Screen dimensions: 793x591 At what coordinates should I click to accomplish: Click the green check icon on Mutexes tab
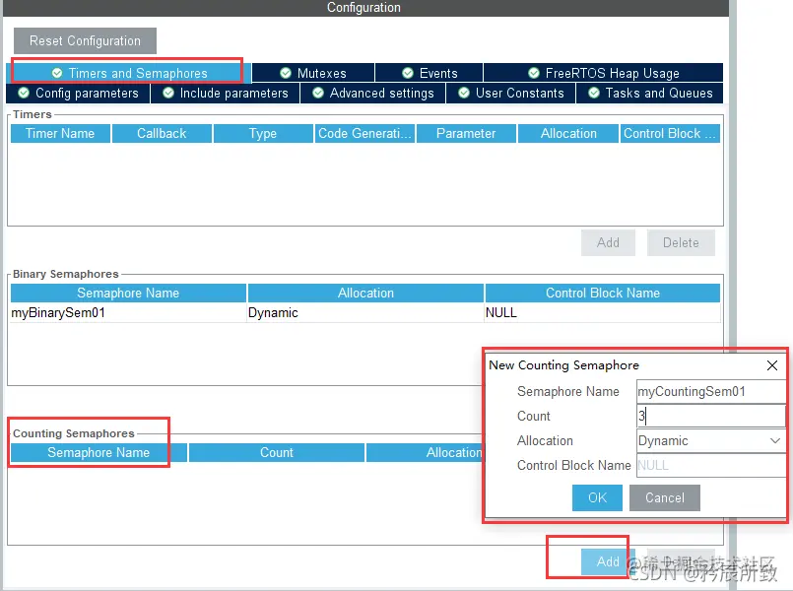pos(286,73)
